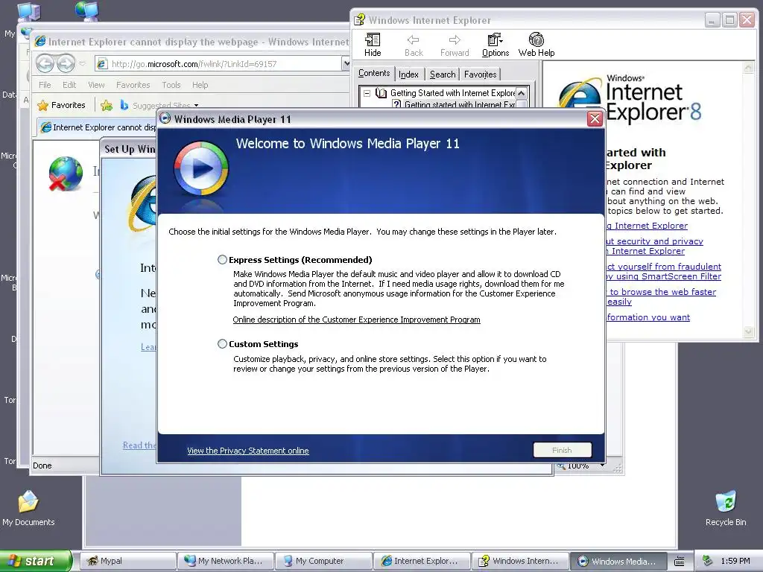The width and height of the screenshot is (763, 572).
Task: Open the recent pages dropdown in IE
Action: tap(82, 63)
